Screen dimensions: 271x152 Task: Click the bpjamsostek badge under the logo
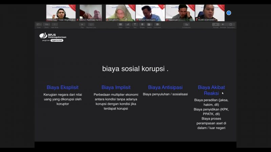[57, 40]
